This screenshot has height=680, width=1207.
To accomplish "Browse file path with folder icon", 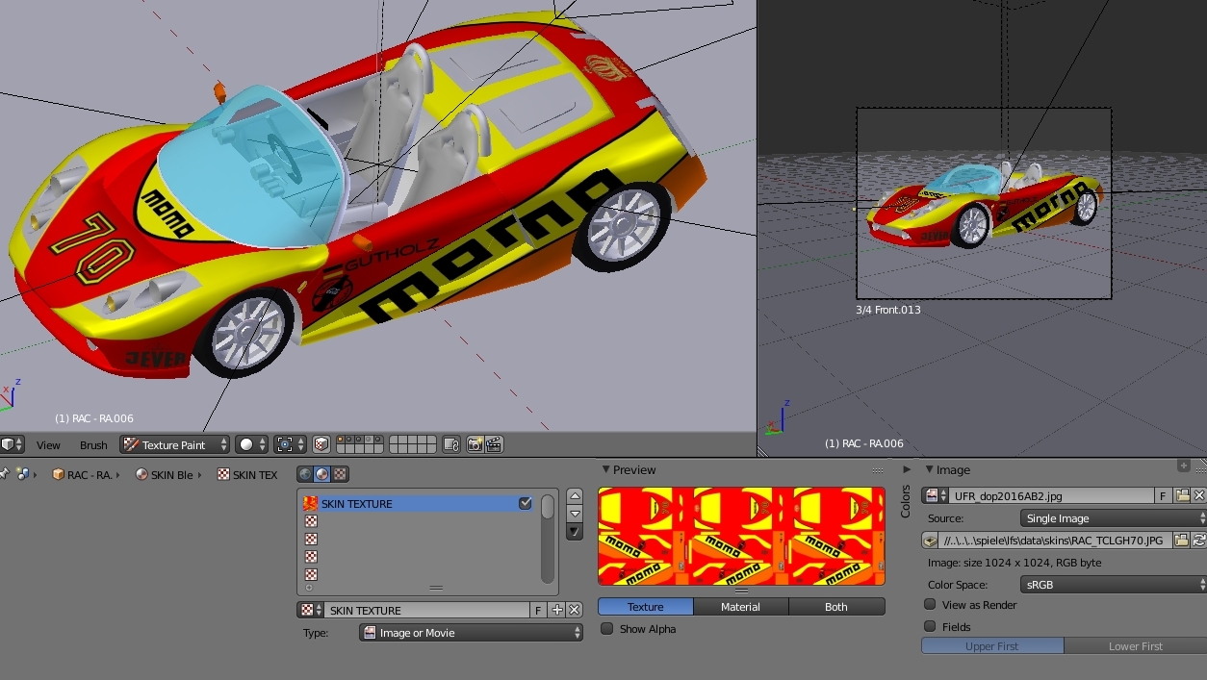I will click(1180, 541).
